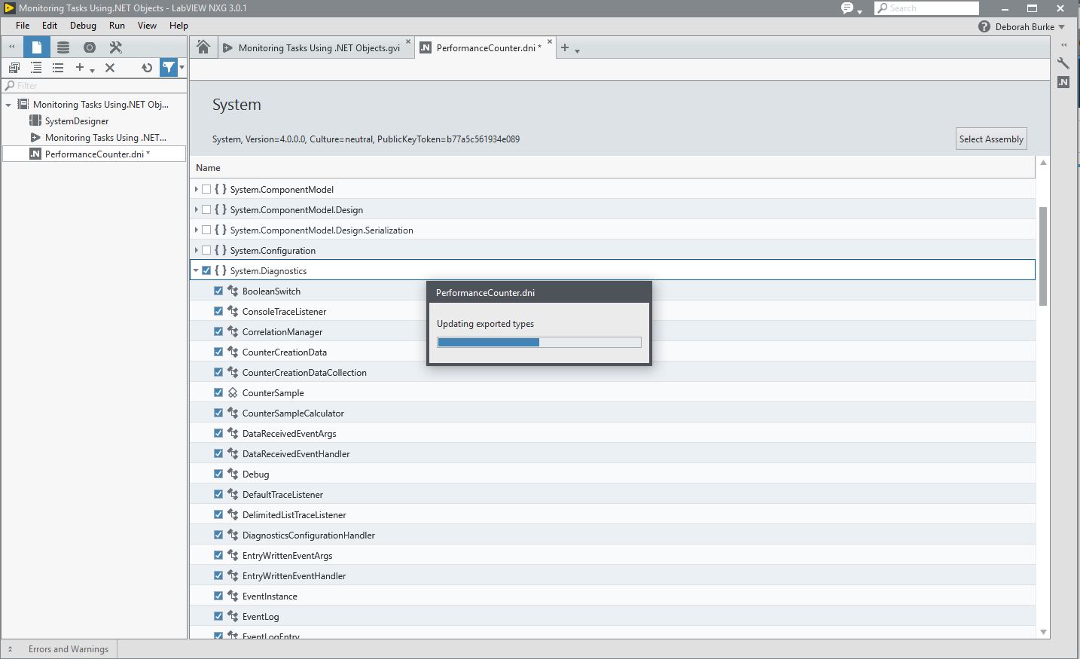Go to the Home tab icon
This screenshot has width=1080, height=659.
pyautogui.click(x=203, y=47)
